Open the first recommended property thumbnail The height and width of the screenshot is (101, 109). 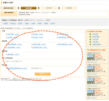click(x=91, y=57)
